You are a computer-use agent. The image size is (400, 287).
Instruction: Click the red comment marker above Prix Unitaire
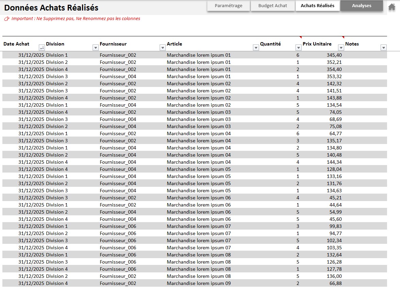(343, 37)
